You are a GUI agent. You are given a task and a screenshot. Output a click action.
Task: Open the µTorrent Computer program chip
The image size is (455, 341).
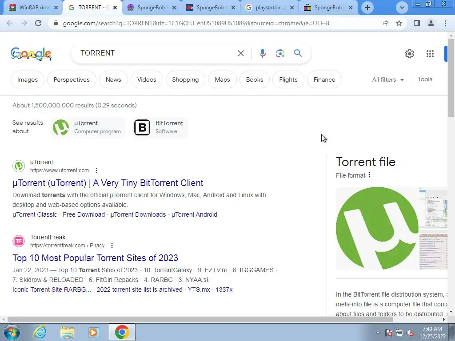(88, 127)
